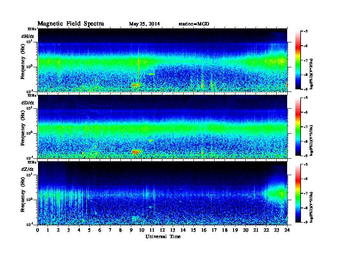This screenshot has width=342, height=264.
Task: Click the '-5' value on dH/dt colorbar
Action: [x=306, y=31]
